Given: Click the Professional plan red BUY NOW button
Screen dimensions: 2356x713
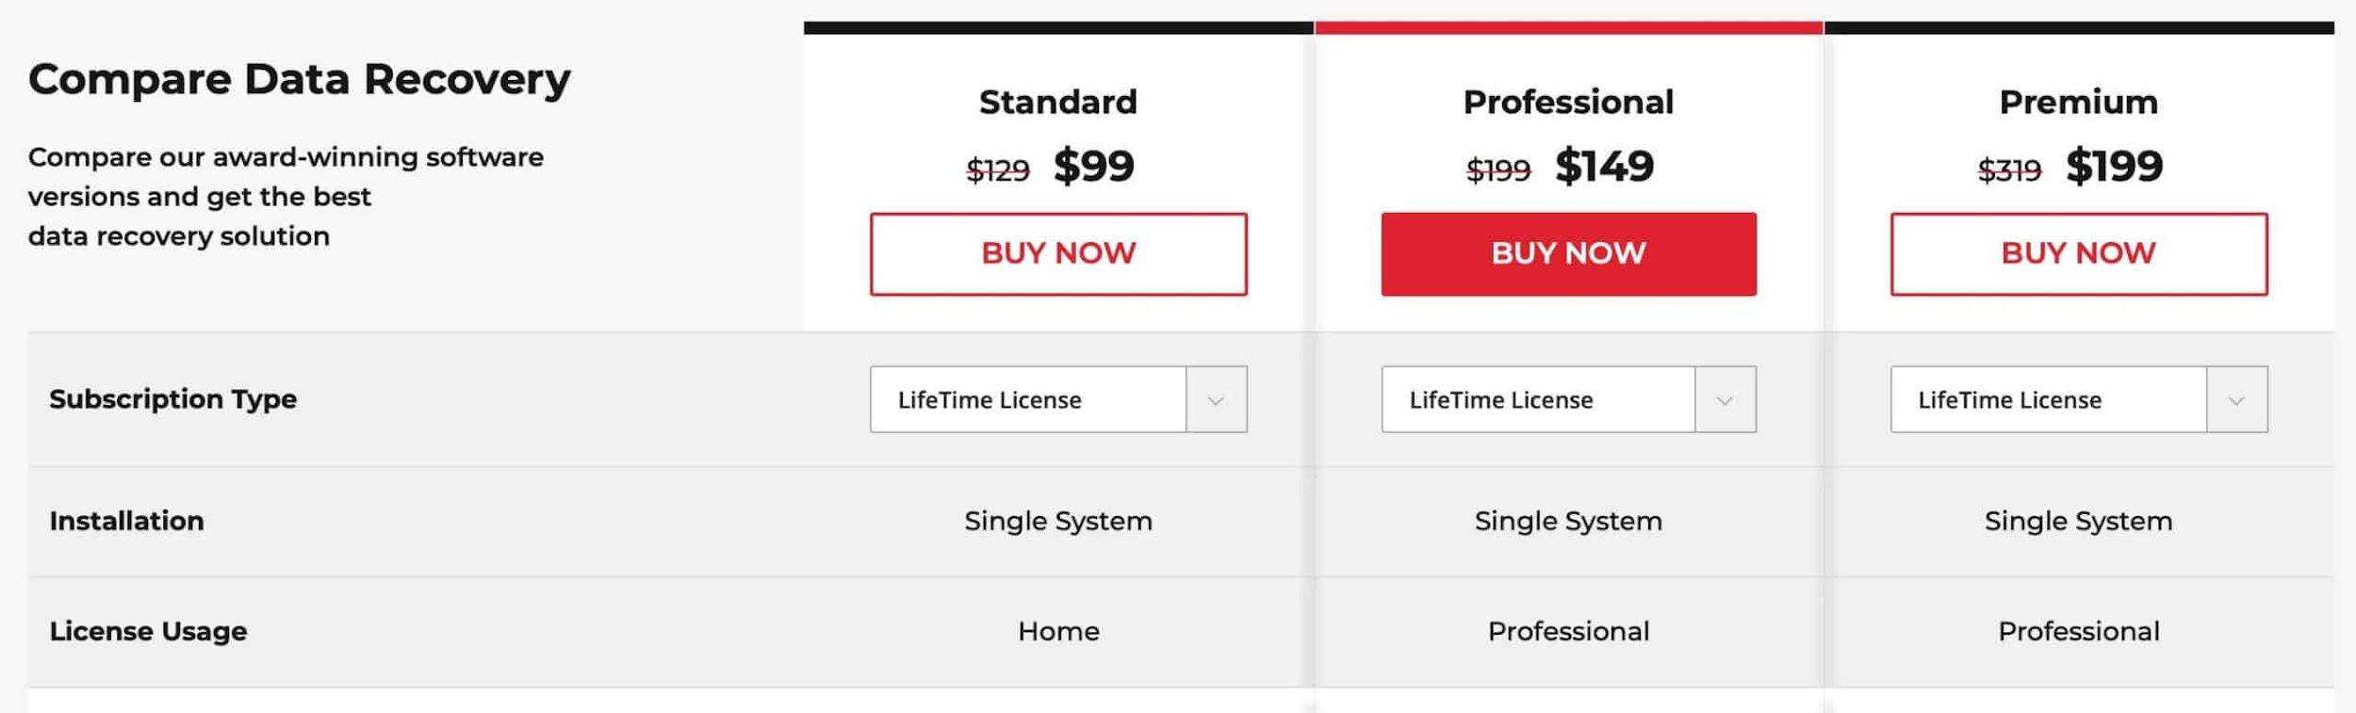Looking at the screenshot, I should pos(1568,253).
